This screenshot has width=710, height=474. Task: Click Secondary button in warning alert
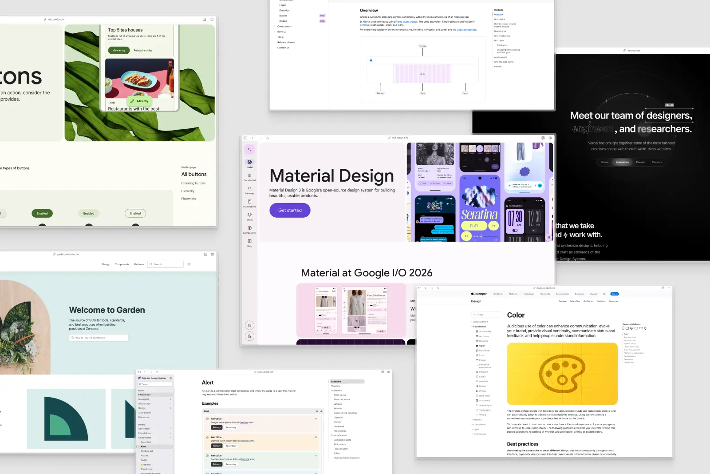(231, 446)
